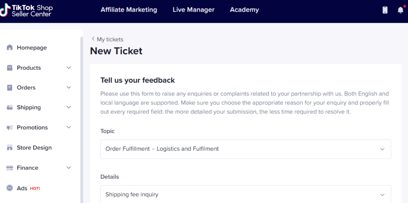The height and width of the screenshot is (203, 408).
Task: Expand the Finance sidebar chevron
Action: 69,168
